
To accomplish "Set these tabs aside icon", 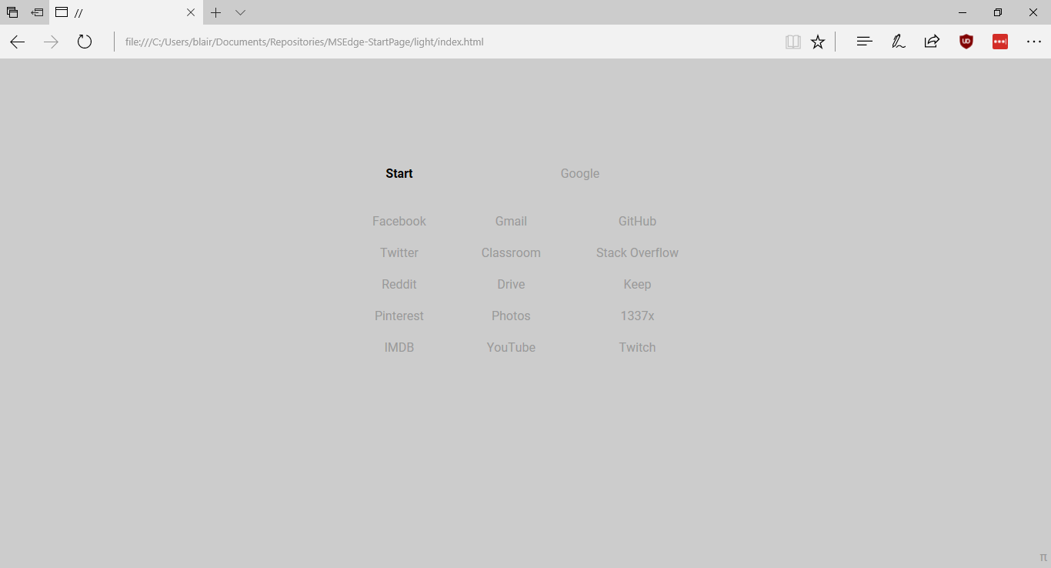I will pos(37,12).
